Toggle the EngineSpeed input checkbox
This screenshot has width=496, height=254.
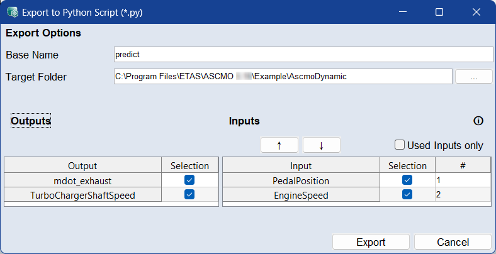pyautogui.click(x=407, y=195)
